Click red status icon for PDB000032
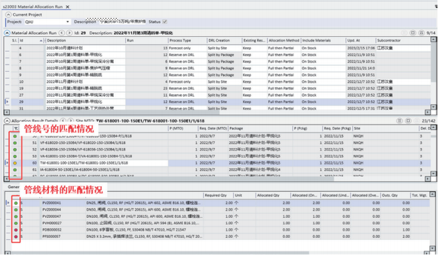438x258 pixels. click(x=15, y=229)
